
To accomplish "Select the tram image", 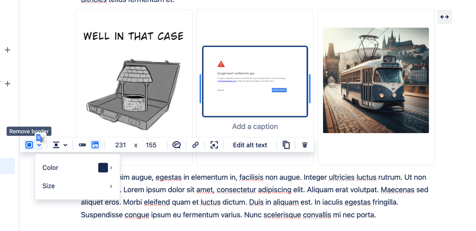I will click(x=376, y=80).
